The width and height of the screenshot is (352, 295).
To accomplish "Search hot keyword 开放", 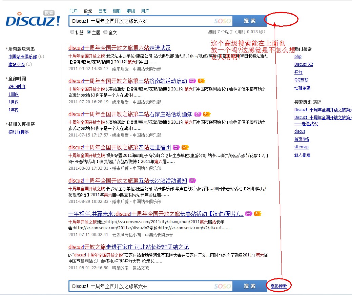I will (x=298, y=72).
